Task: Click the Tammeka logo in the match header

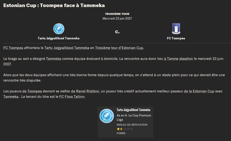Action: point(59,29)
